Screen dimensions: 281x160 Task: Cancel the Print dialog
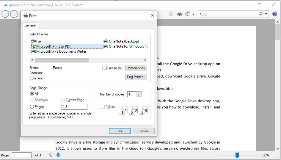[144, 131]
